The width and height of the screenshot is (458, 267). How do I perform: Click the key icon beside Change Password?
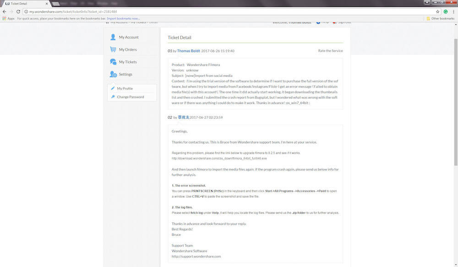tap(113, 97)
